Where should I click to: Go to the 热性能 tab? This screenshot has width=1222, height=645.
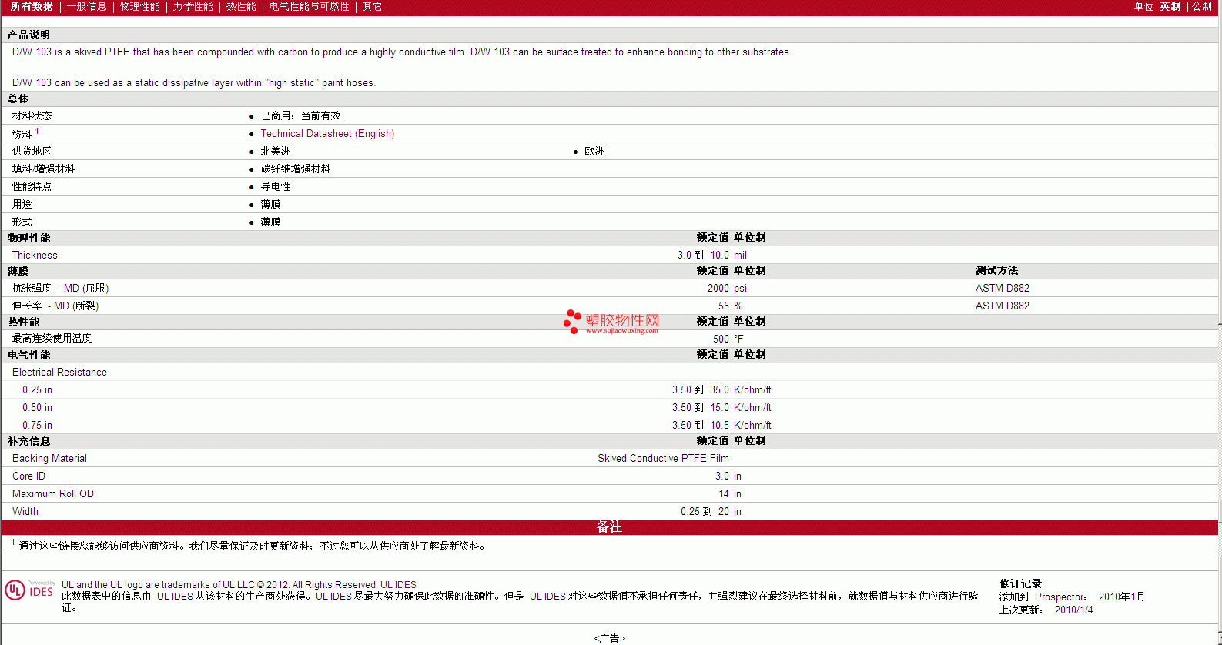click(x=241, y=7)
